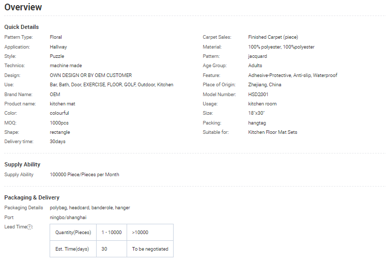The image size is (386, 262).
Task: Select the 'OWN DESIGN OR BY OEM CUSTOMER' text
Action: coord(90,75)
